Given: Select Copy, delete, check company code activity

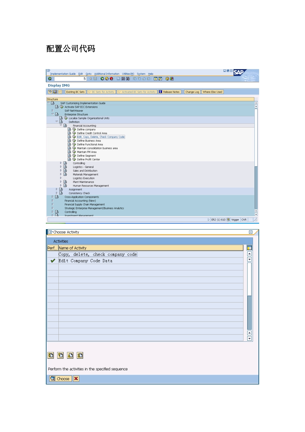Looking at the screenshot, I should click(98, 254).
